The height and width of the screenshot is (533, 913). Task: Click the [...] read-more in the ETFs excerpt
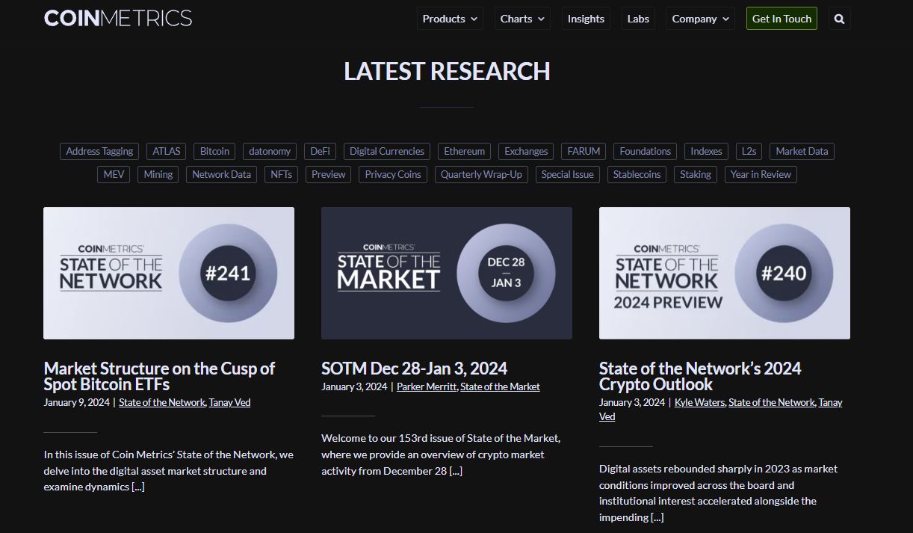(137, 487)
